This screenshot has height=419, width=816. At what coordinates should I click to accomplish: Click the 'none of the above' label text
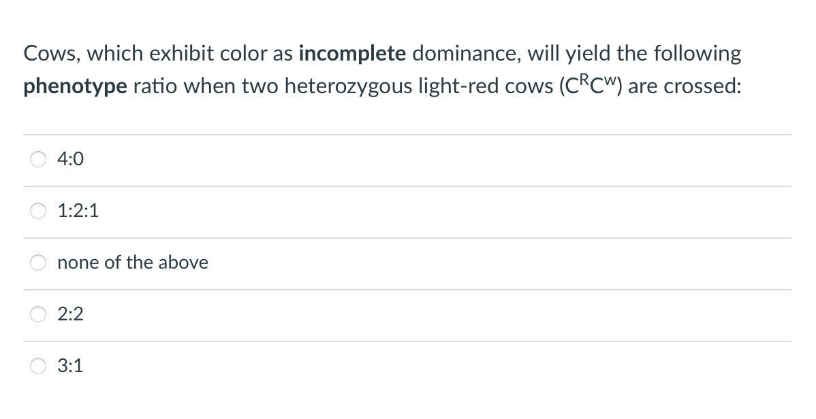pyautogui.click(x=133, y=263)
